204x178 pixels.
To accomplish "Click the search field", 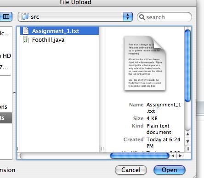I will point(164,17).
